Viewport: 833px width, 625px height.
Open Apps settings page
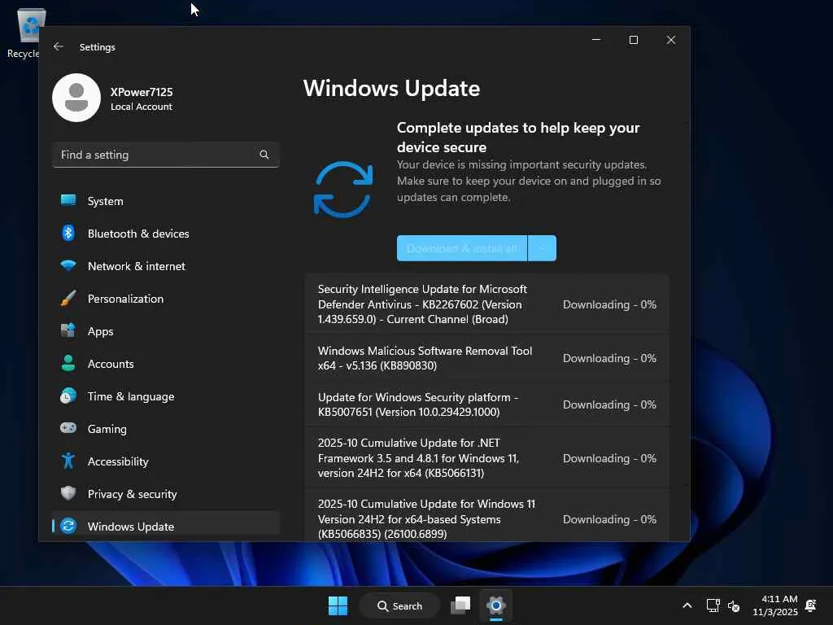(166, 331)
